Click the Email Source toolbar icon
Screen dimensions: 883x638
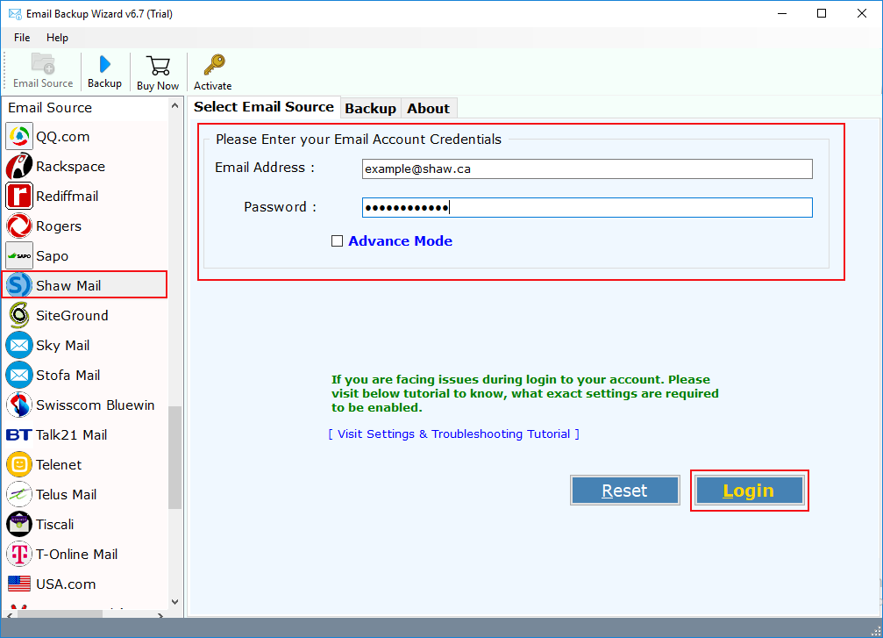point(43,64)
